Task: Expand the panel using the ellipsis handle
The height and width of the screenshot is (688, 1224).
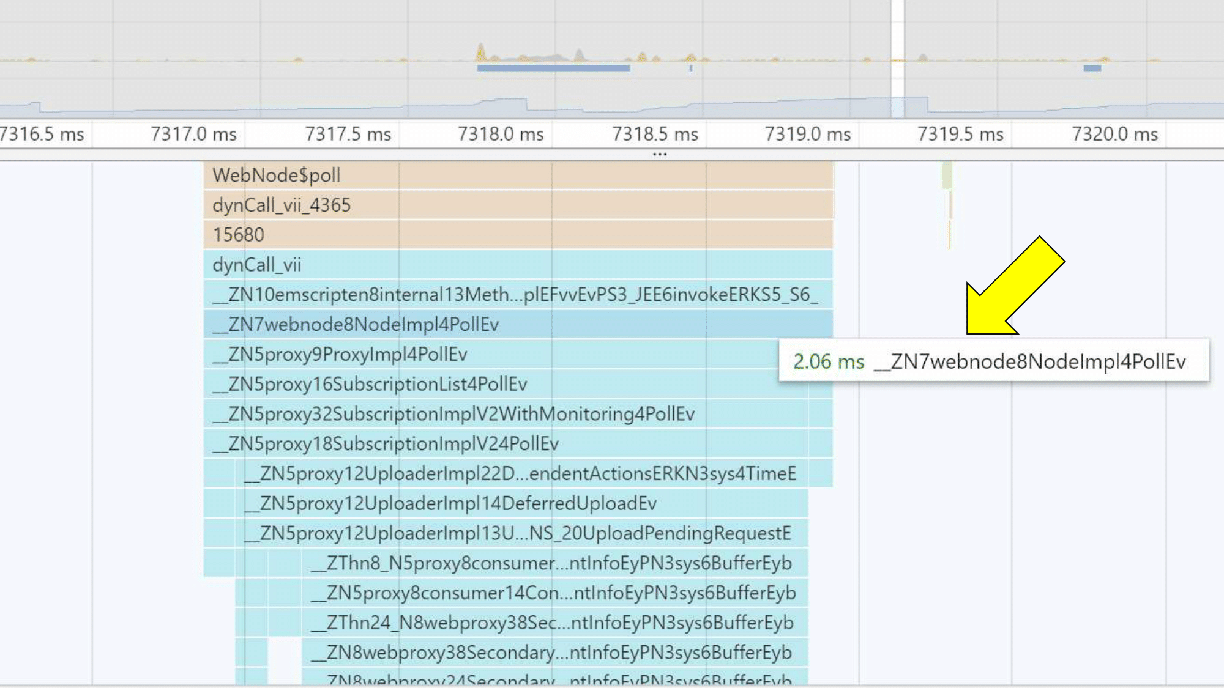Action: coord(658,155)
